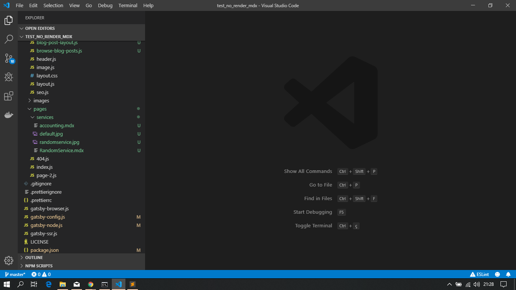Open RandomService.mdx file
This screenshot has height=290, width=516.
coord(81,150)
